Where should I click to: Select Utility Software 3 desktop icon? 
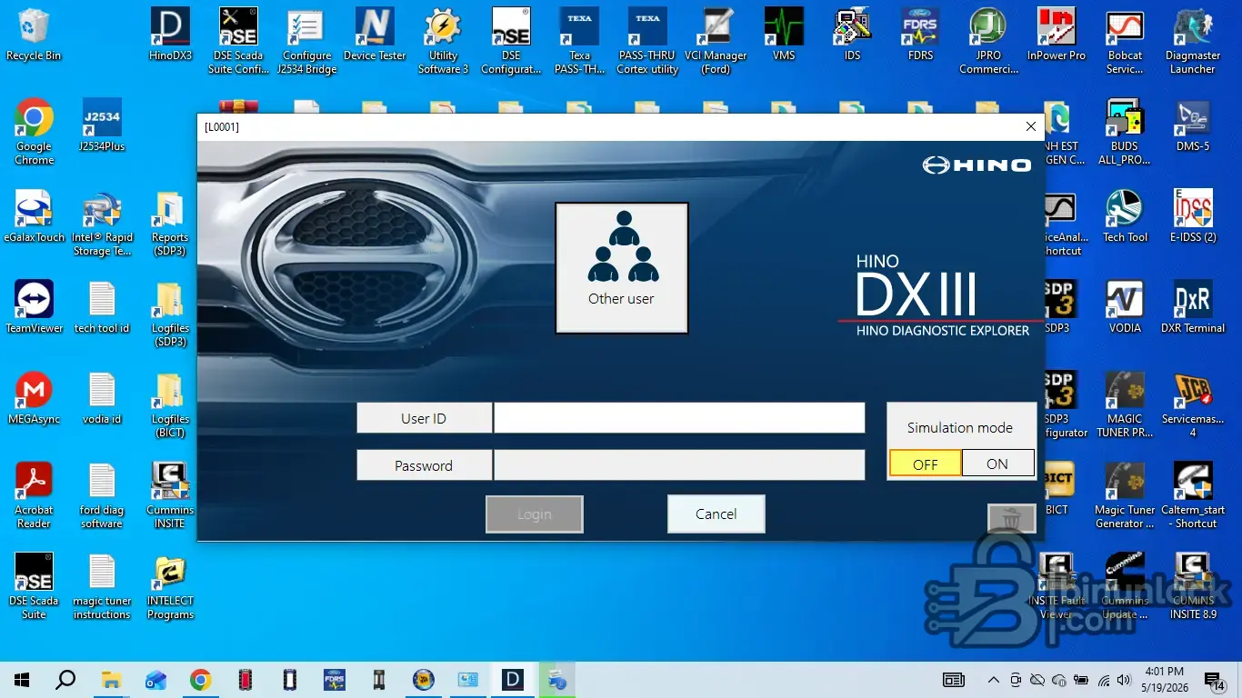point(443,41)
